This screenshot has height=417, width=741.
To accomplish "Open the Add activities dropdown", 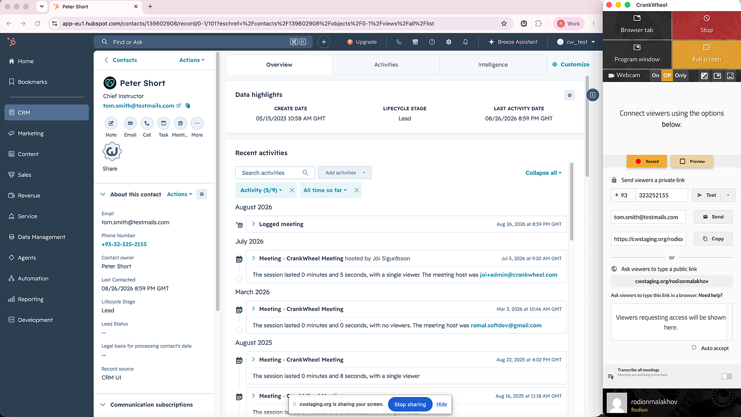I will (345, 173).
